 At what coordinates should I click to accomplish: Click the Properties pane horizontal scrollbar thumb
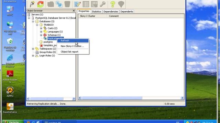[112, 98]
